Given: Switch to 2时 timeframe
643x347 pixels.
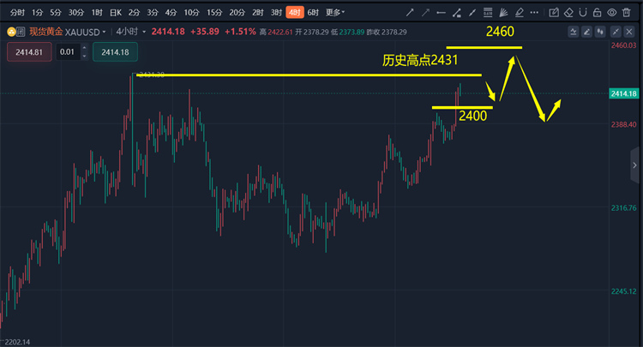Looking at the screenshot, I should pos(258,13).
